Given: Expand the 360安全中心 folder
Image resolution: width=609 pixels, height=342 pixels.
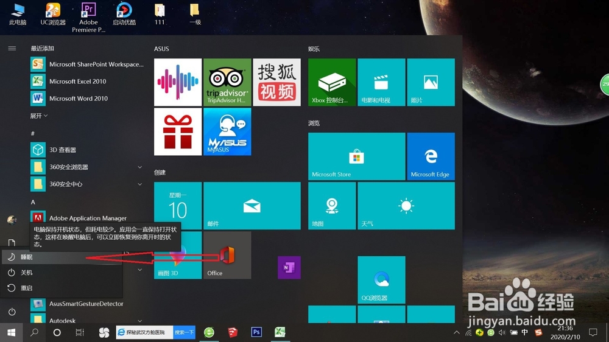Looking at the screenshot, I should tap(88, 184).
